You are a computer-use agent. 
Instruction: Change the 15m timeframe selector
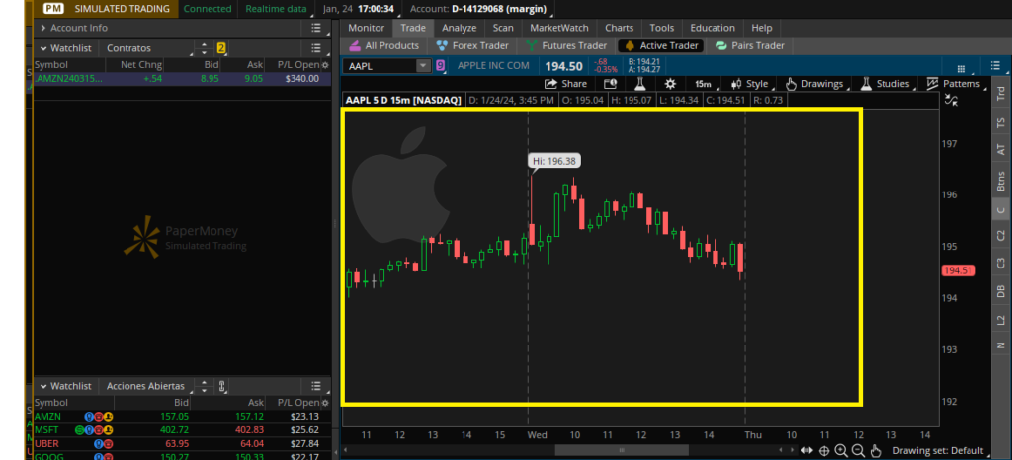coord(703,84)
